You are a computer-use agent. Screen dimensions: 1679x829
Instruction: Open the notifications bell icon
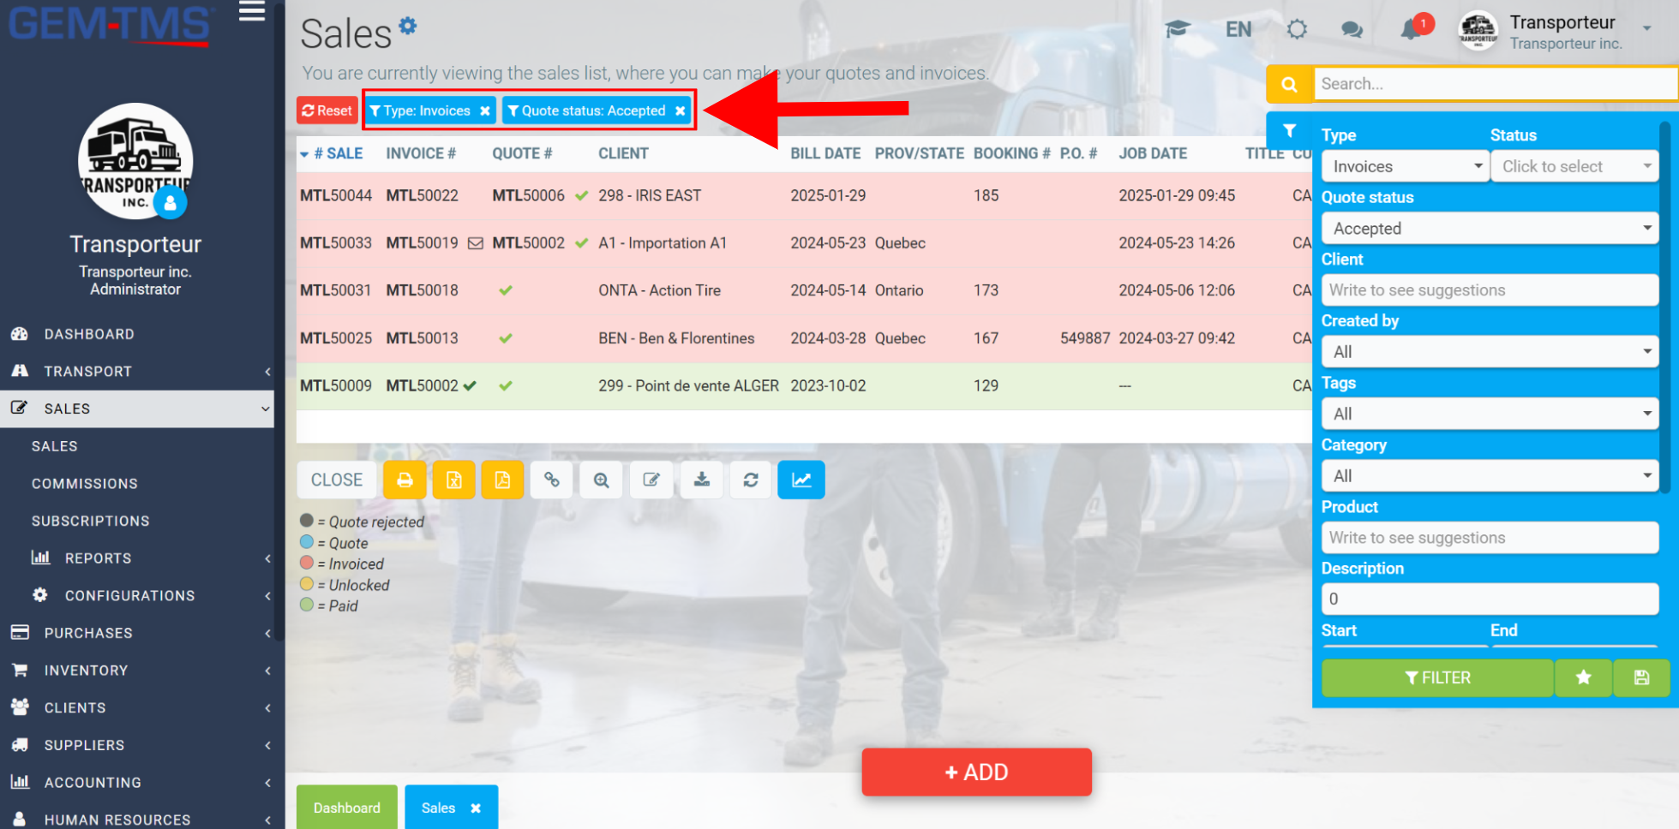point(1411,29)
